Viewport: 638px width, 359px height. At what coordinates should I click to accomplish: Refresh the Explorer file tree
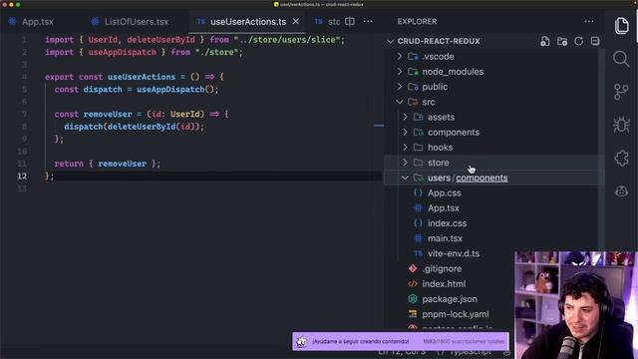tap(578, 41)
